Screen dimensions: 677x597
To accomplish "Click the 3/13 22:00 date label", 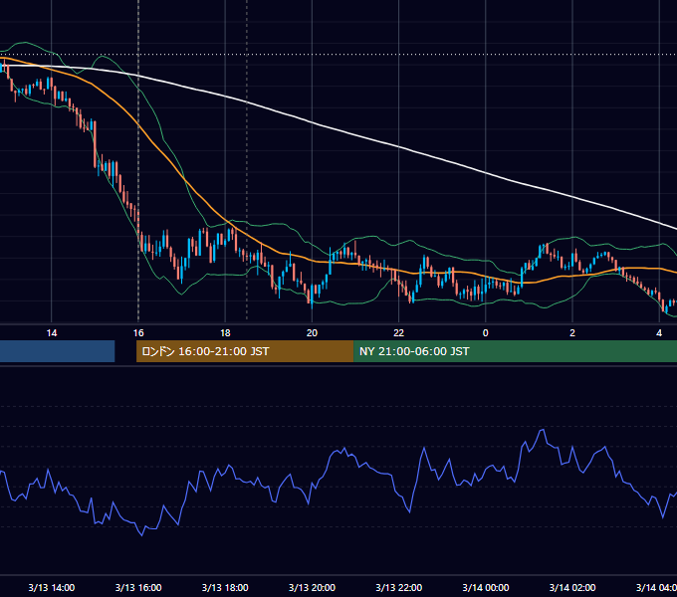I will point(398,587).
